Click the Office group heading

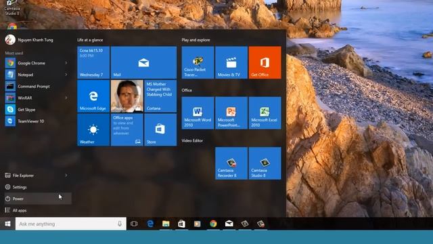pyautogui.click(x=187, y=90)
